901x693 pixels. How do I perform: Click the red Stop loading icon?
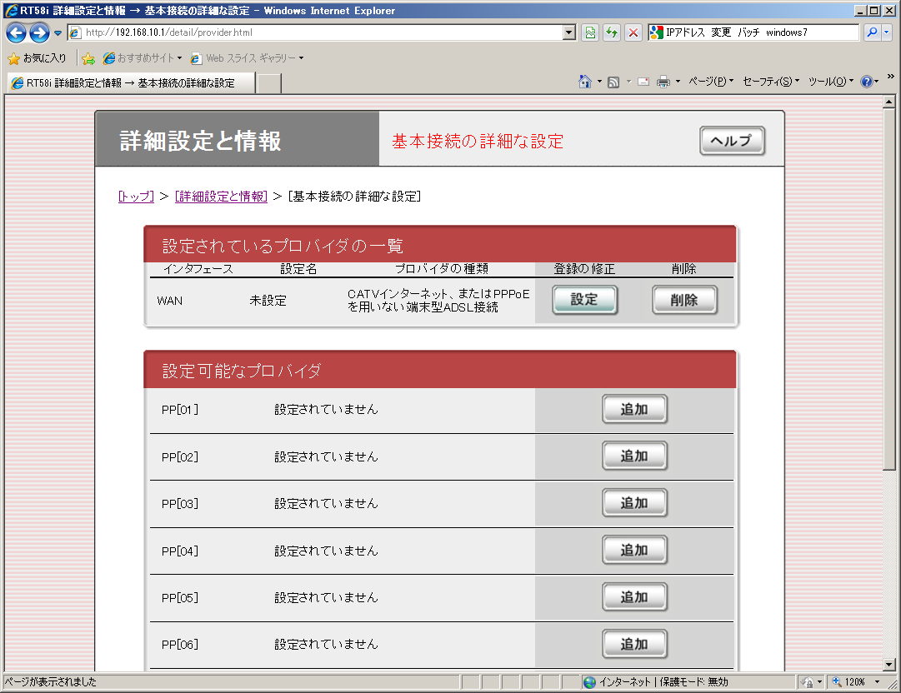[x=633, y=32]
